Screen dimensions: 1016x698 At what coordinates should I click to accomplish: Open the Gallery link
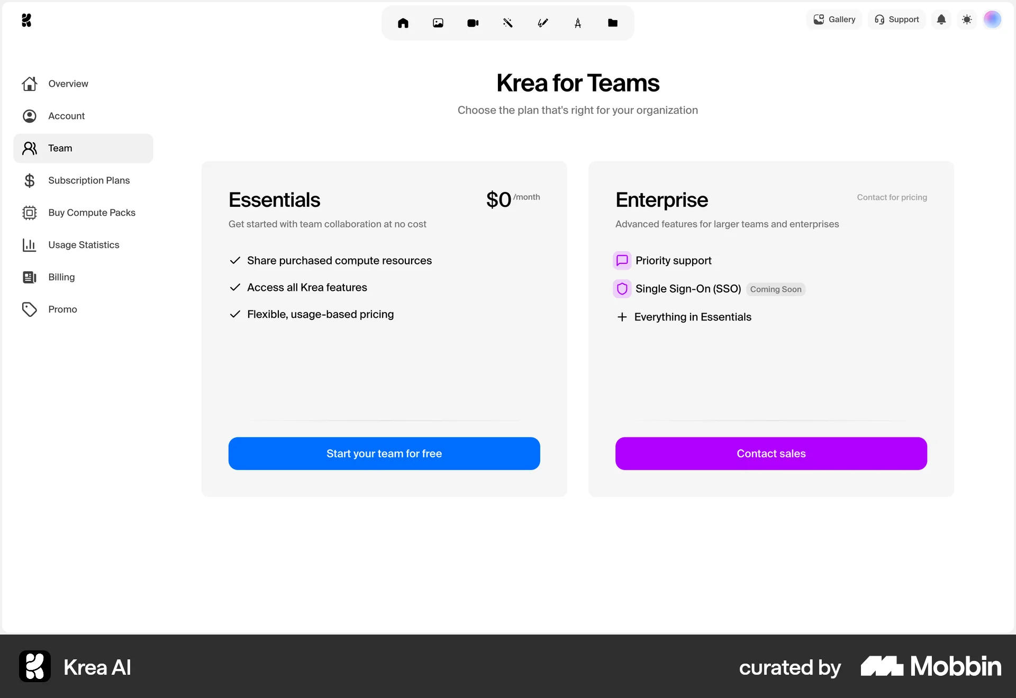click(834, 19)
